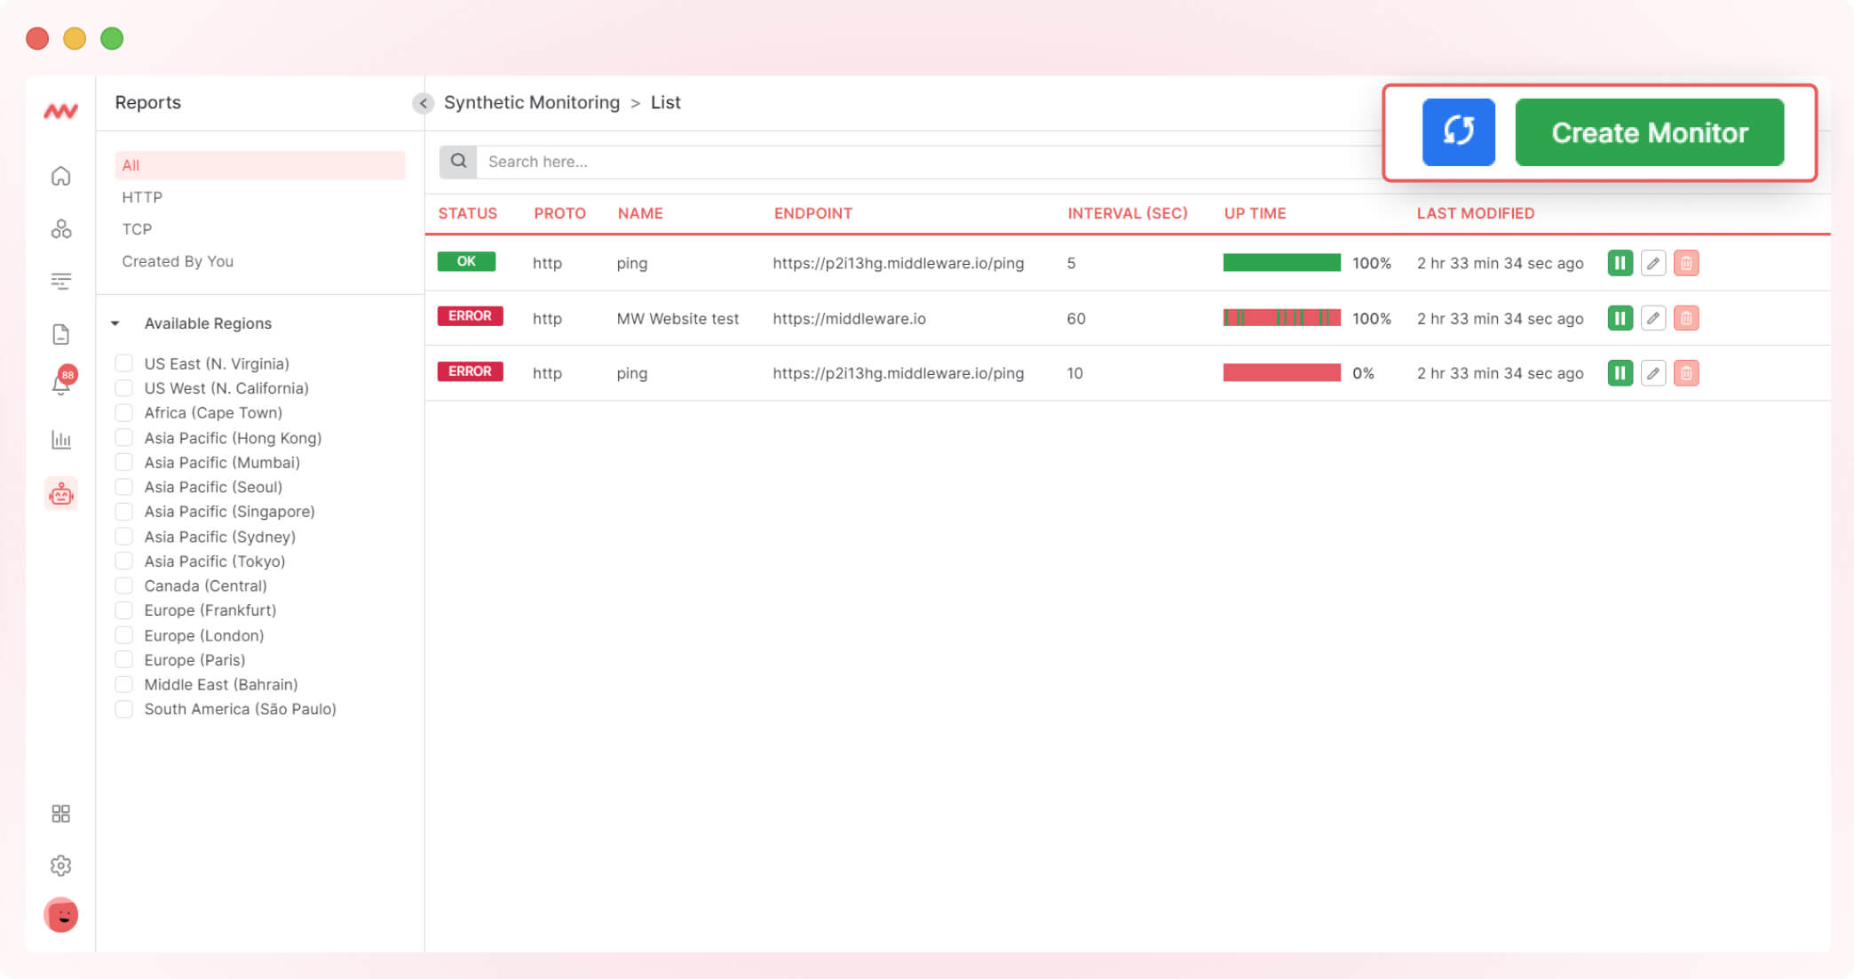The width and height of the screenshot is (1854, 979).
Task: Check the US East (N. Virginia) region
Action: coord(124,363)
